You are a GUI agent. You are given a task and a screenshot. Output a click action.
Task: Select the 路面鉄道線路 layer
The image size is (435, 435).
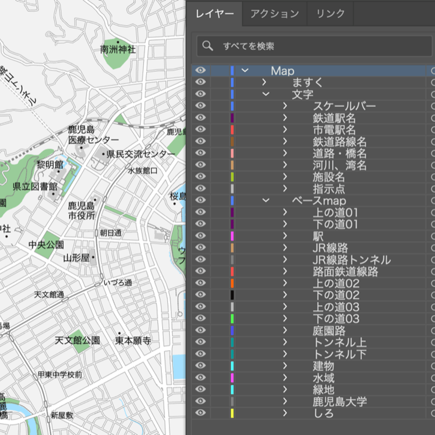[x=313, y=271]
